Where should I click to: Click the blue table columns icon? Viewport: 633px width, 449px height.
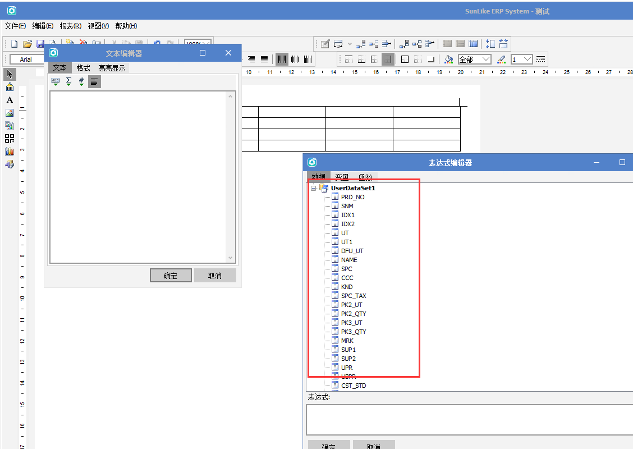pyautogui.click(x=473, y=44)
